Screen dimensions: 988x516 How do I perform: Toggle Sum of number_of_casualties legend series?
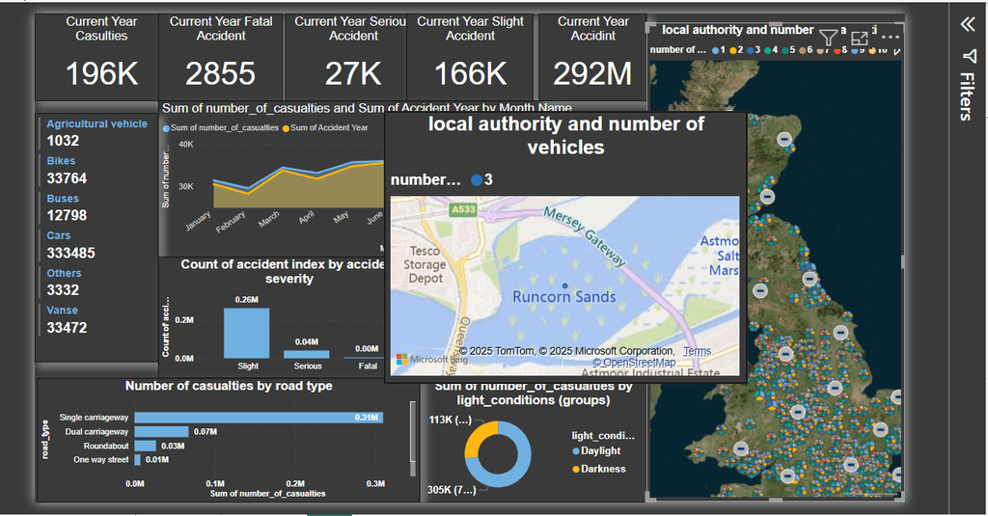click(x=221, y=128)
